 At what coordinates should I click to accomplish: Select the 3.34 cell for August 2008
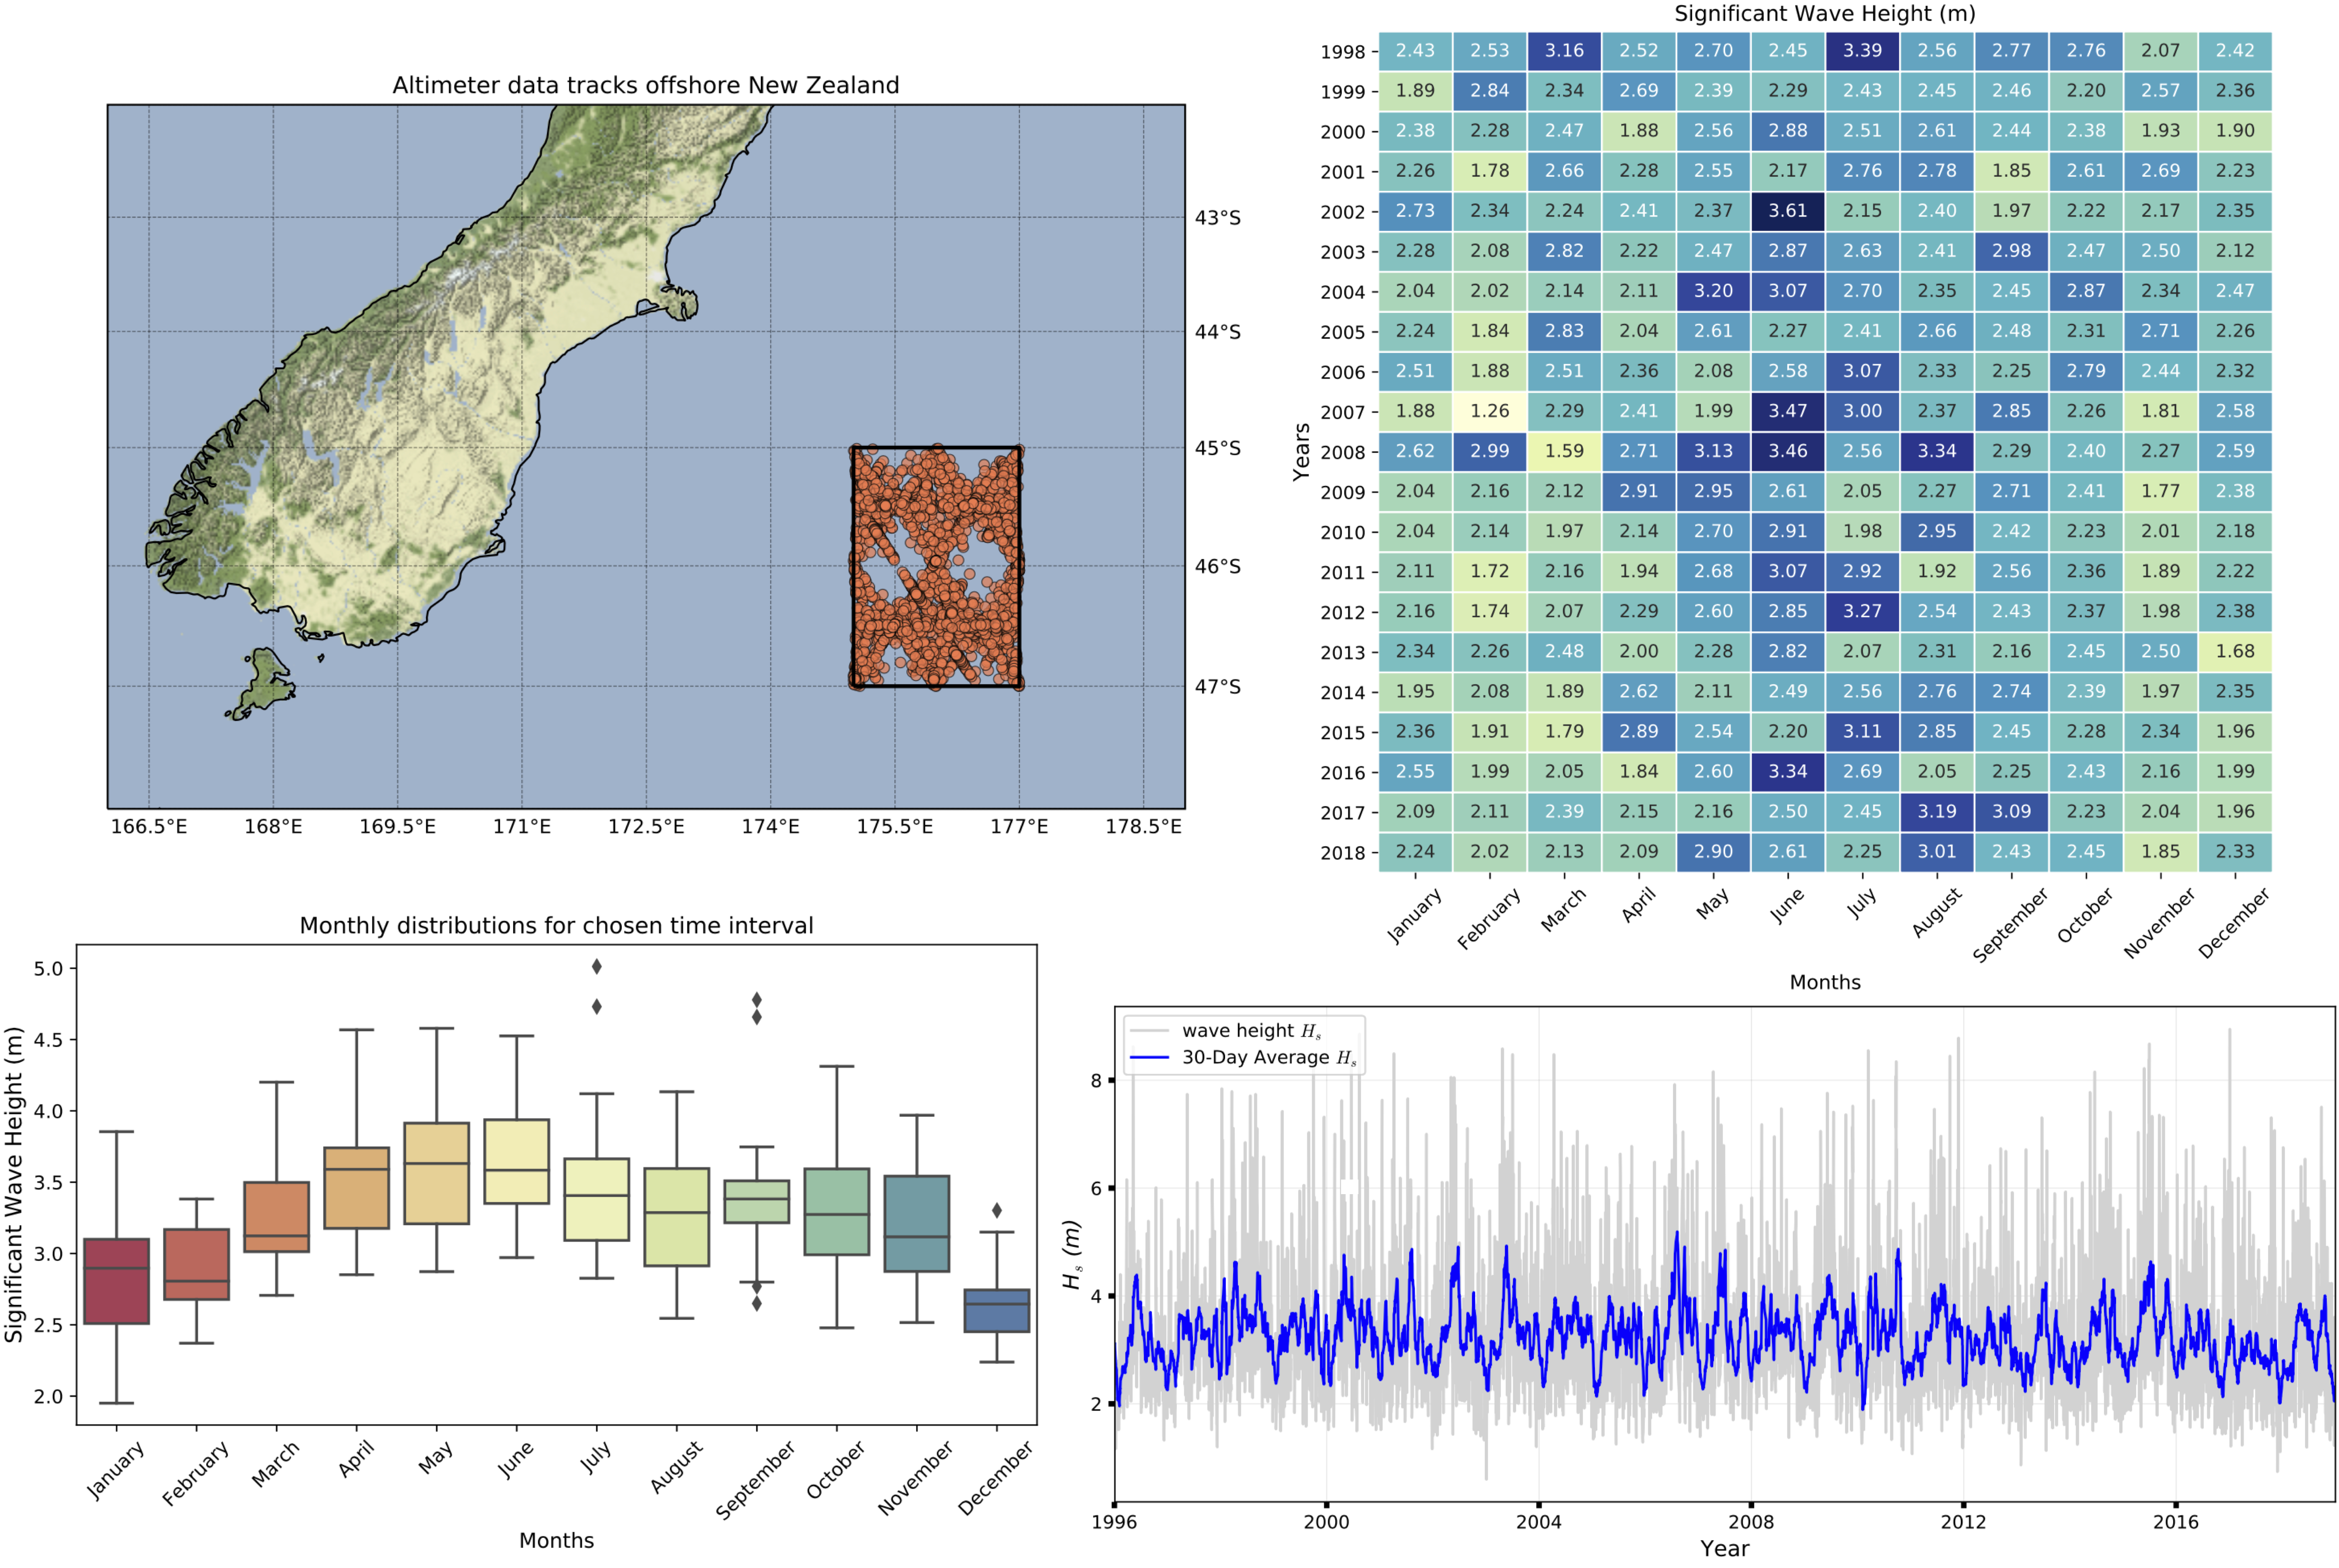pyautogui.click(x=1937, y=451)
